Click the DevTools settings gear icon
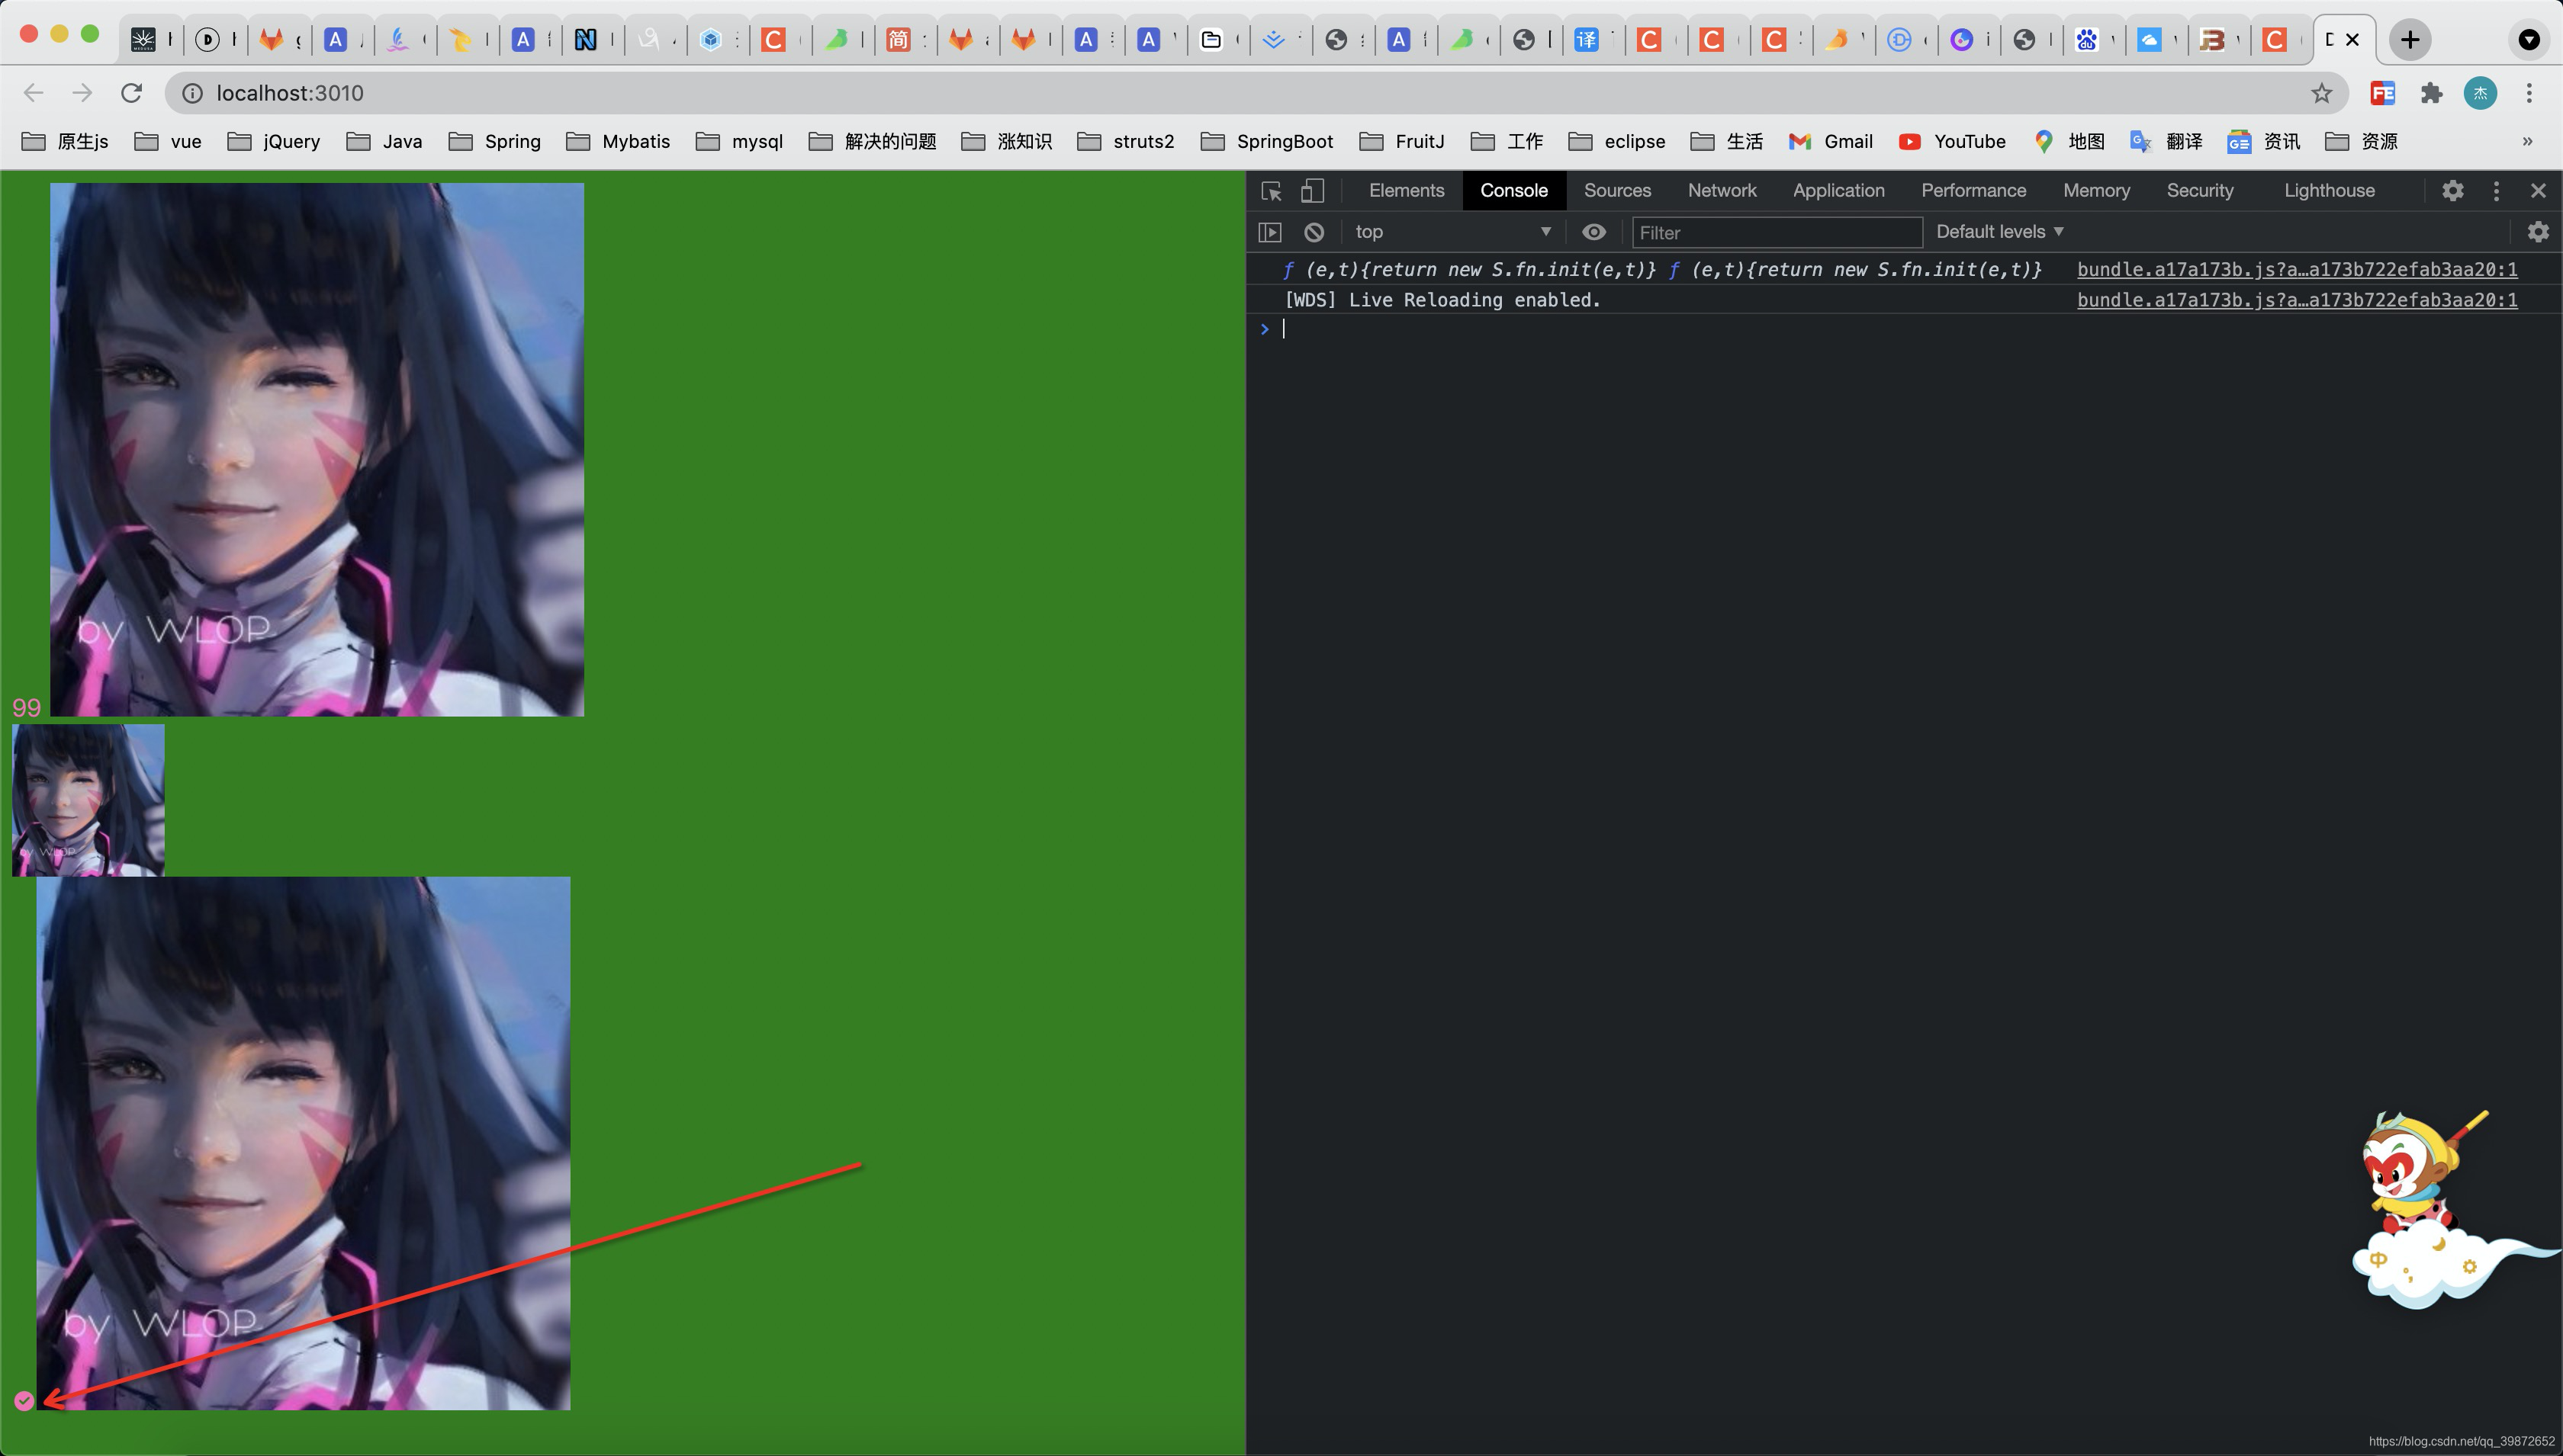 click(x=2454, y=190)
